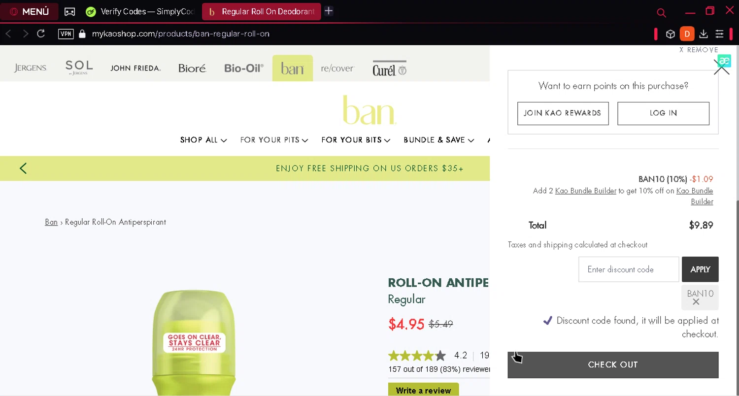Click the Write a review button
Image resolution: width=739 pixels, height=396 pixels.
423,390
